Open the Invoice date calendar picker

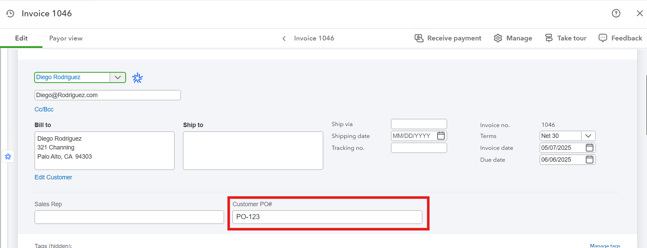[x=590, y=148]
